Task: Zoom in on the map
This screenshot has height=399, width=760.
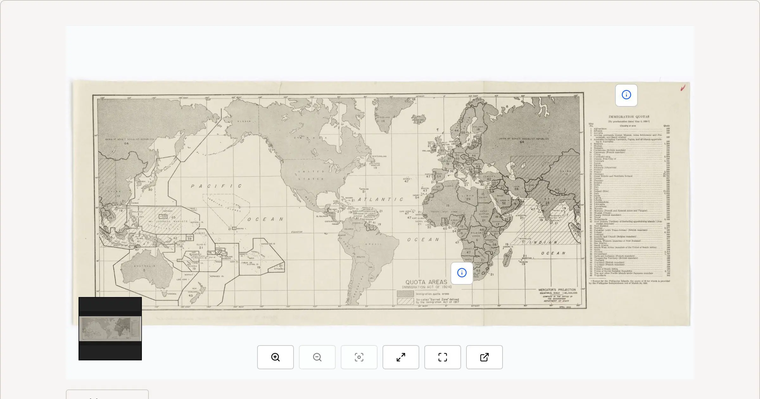Action: click(275, 357)
